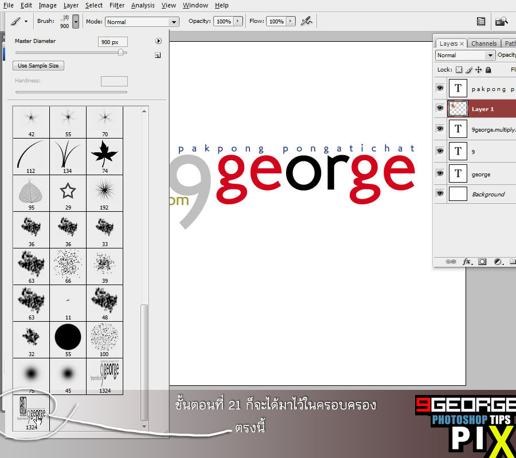Image resolution: width=516 pixels, height=458 pixels.
Task: Pick the dune grass brush 112
Action: point(31,156)
